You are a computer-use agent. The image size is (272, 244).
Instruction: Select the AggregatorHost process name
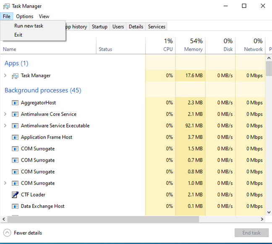click(38, 103)
